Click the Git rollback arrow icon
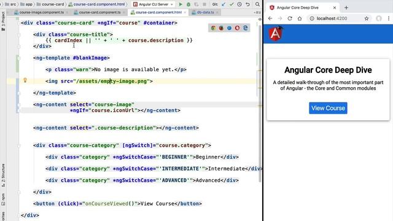 pos(247,4)
